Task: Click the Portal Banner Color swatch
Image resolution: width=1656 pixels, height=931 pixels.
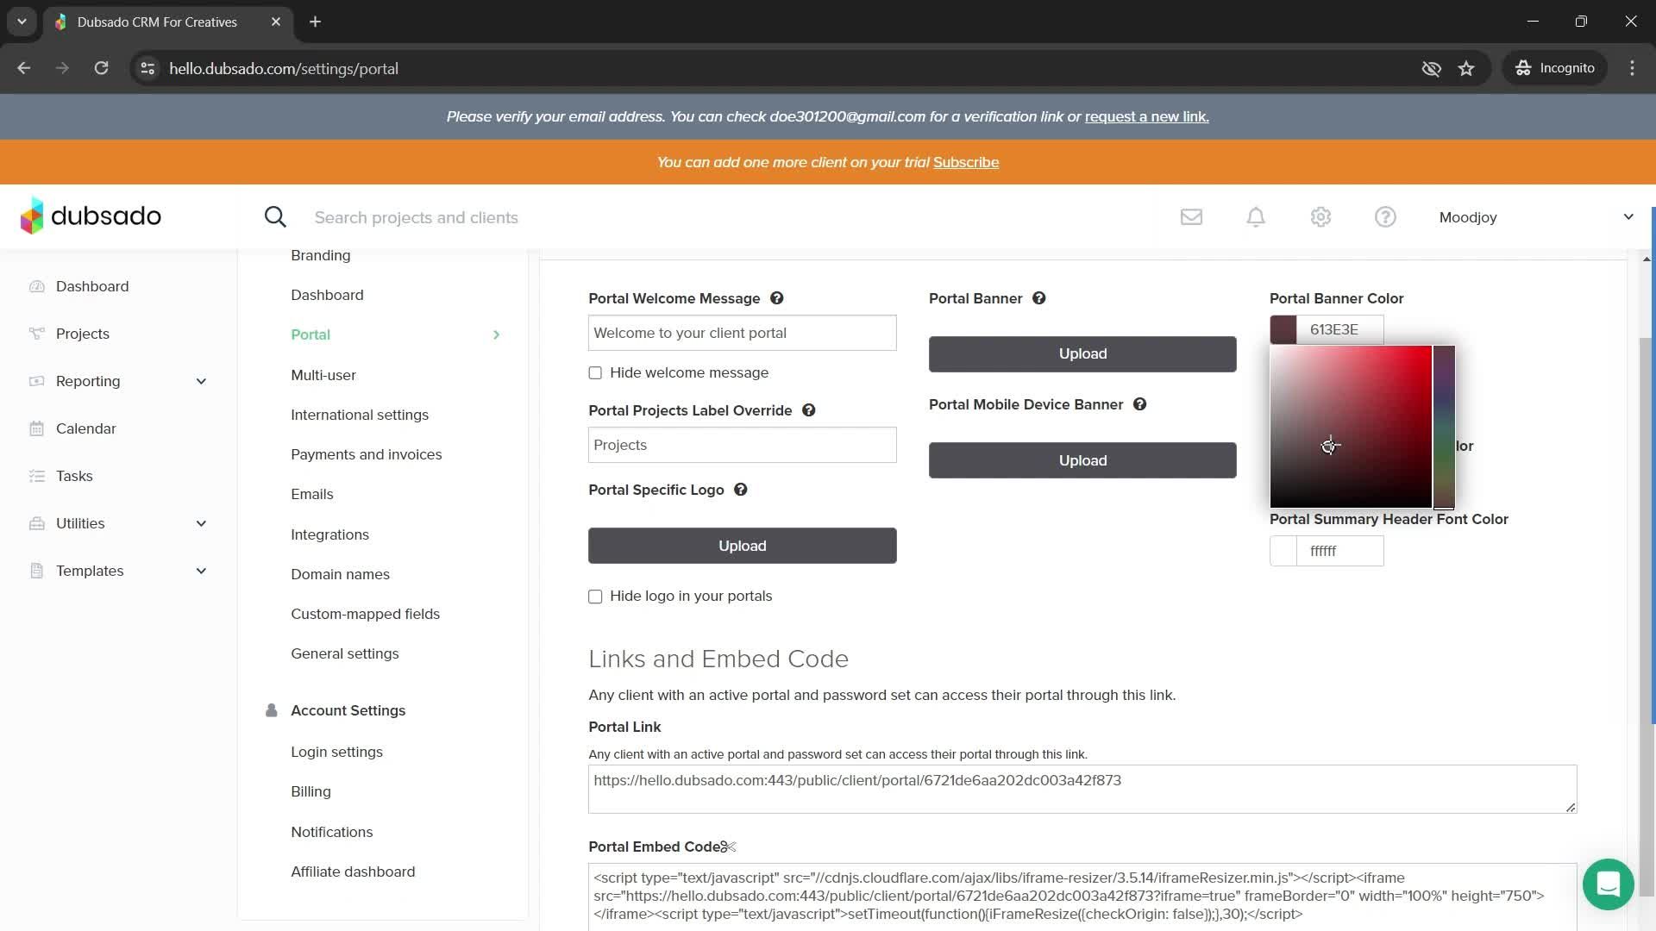Action: (1283, 329)
